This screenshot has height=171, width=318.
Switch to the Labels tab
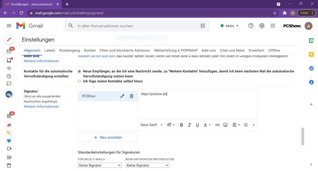coord(50,50)
